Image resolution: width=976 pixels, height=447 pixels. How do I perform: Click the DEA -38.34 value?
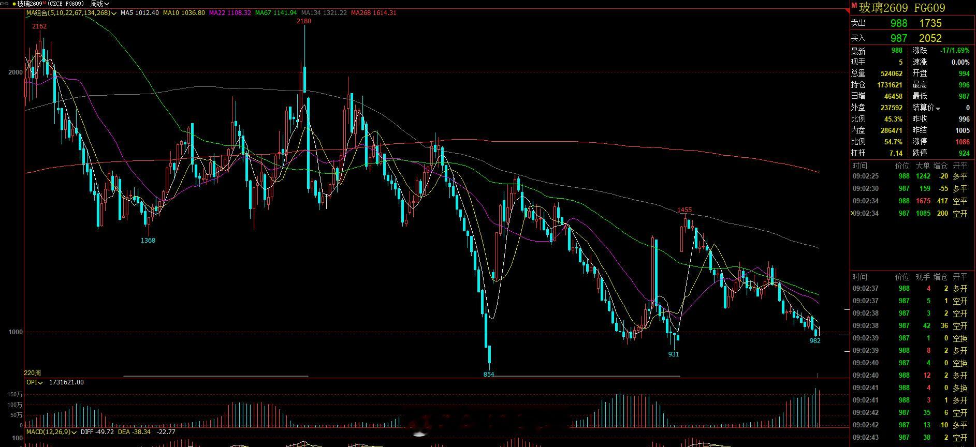(135, 431)
